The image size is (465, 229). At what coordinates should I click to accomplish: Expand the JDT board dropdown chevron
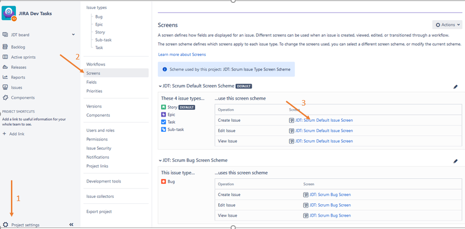pyautogui.click(x=73, y=35)
